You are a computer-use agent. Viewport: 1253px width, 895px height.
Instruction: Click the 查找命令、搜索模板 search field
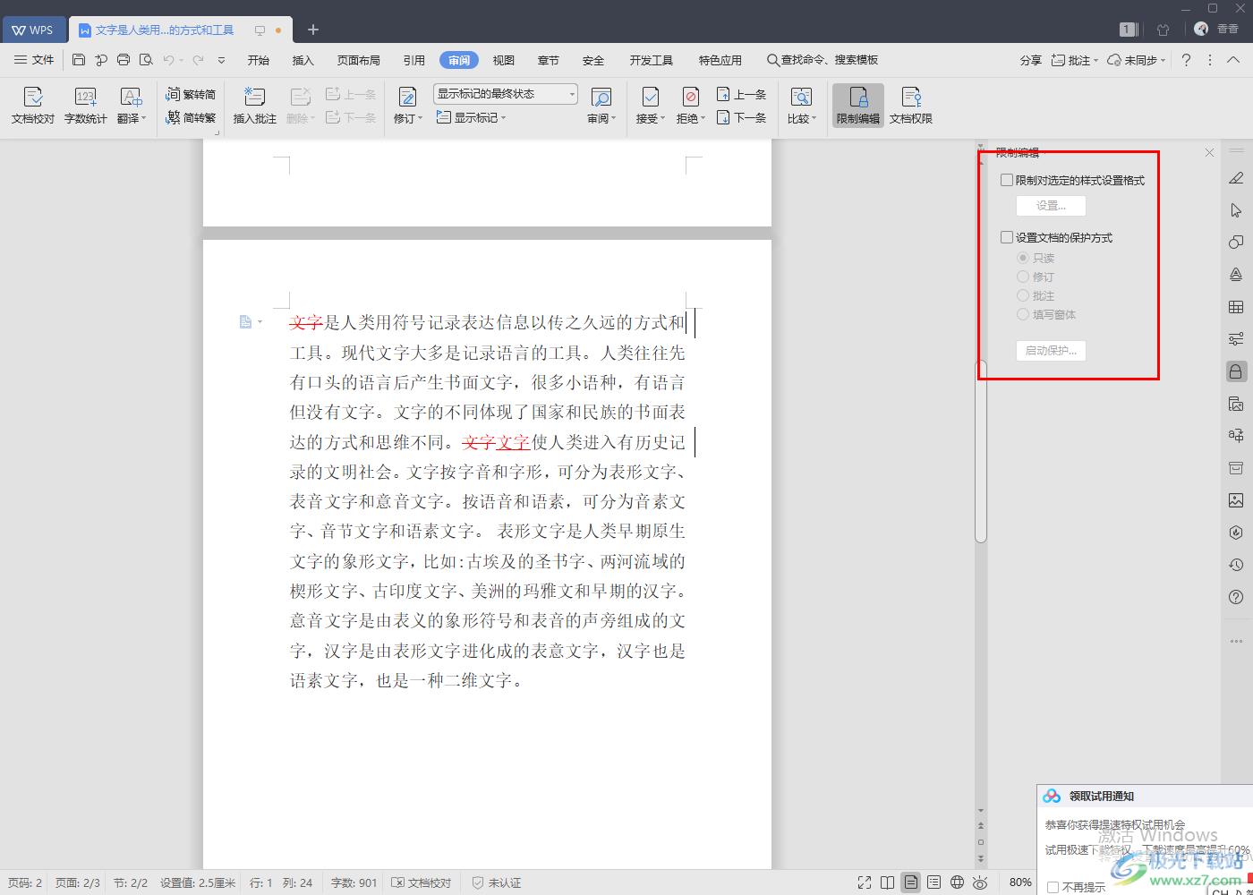823,60
